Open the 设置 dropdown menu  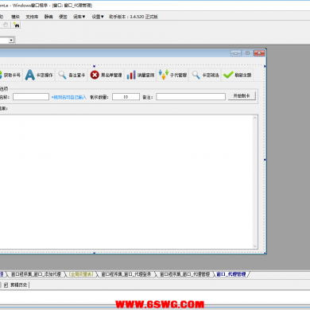pyautogui.click(x=98, y=17)
